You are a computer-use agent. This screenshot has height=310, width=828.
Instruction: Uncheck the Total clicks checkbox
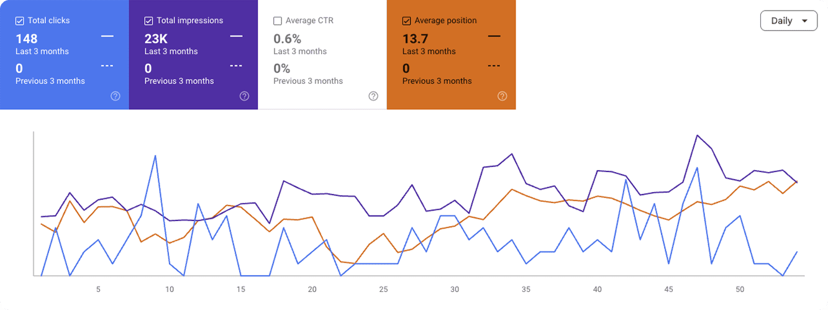pyautogui.click(x=20, y=21)
